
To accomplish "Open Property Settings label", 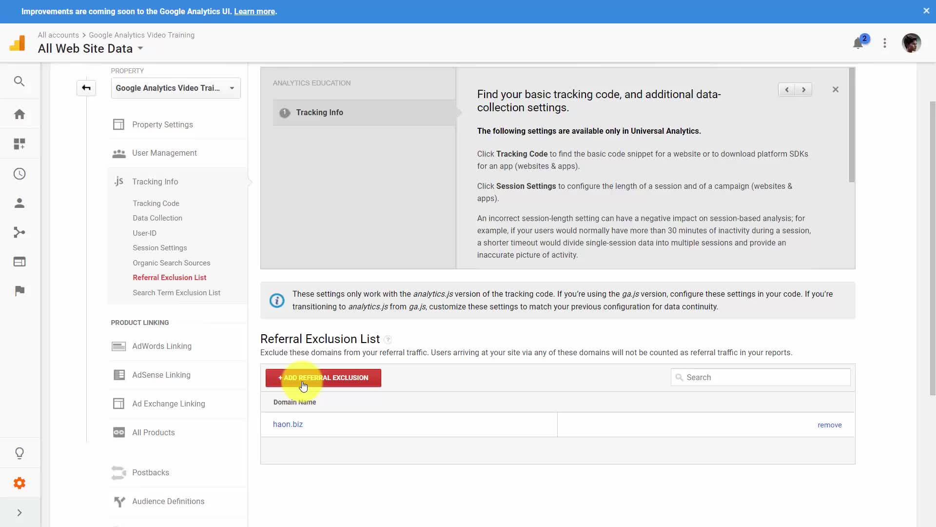I will pos(162,125).
